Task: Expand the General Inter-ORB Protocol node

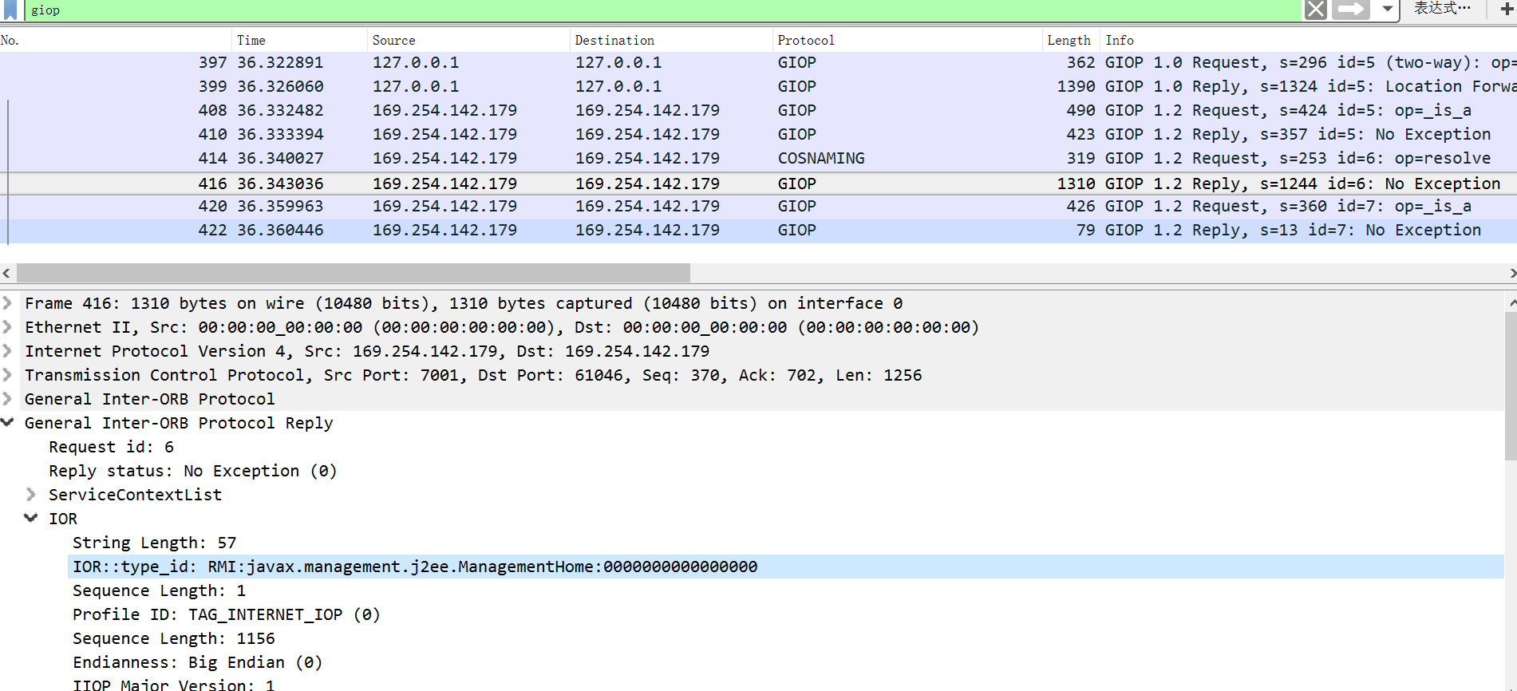Action: (x=7, y=399)
